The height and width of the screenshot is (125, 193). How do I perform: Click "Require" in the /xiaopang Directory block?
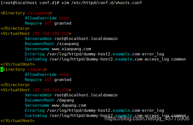point(33,23)
